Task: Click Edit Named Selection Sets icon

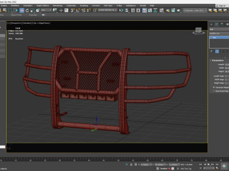Action: tap(95, 10)
